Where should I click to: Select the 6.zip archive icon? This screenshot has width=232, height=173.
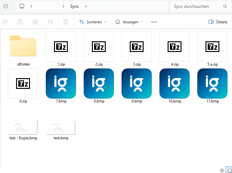[x=23, y=84]
